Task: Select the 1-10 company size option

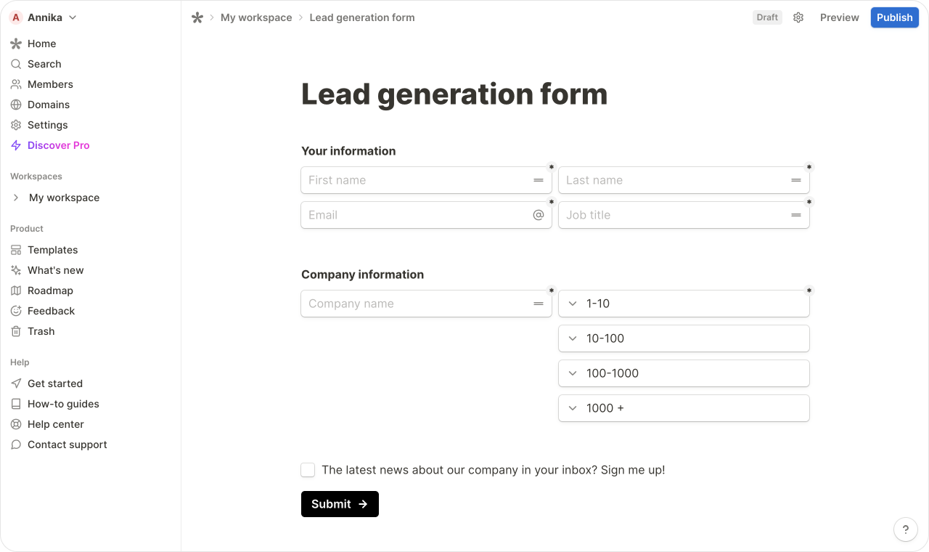Action: click(684, 304)
